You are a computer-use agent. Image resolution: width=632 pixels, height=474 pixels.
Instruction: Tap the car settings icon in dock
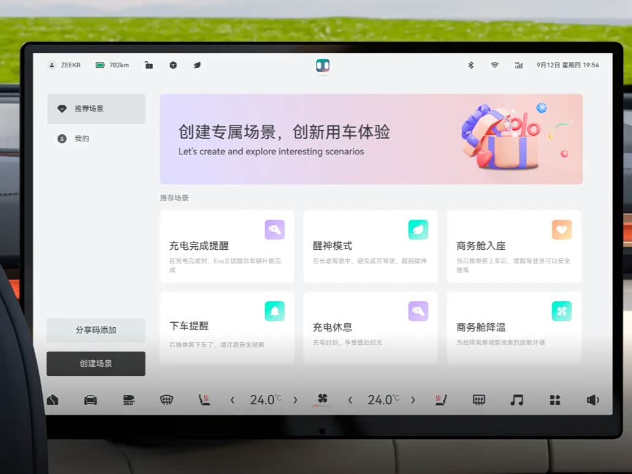[x=90, y=400]
